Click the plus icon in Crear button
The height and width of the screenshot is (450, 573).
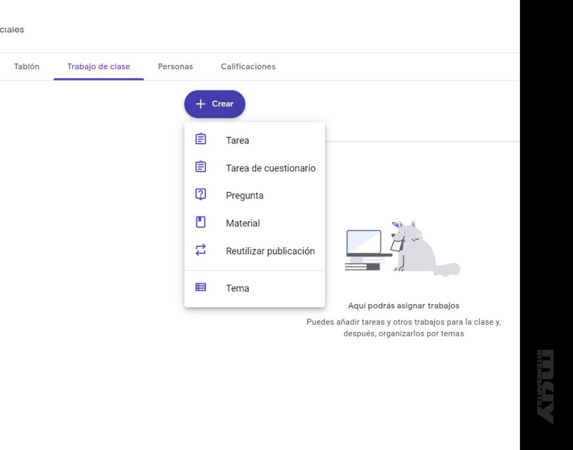[x=201, y=104]
